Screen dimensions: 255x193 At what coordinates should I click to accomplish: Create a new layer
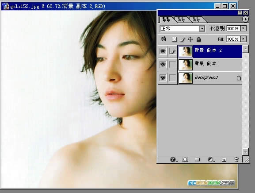[224, 159]
